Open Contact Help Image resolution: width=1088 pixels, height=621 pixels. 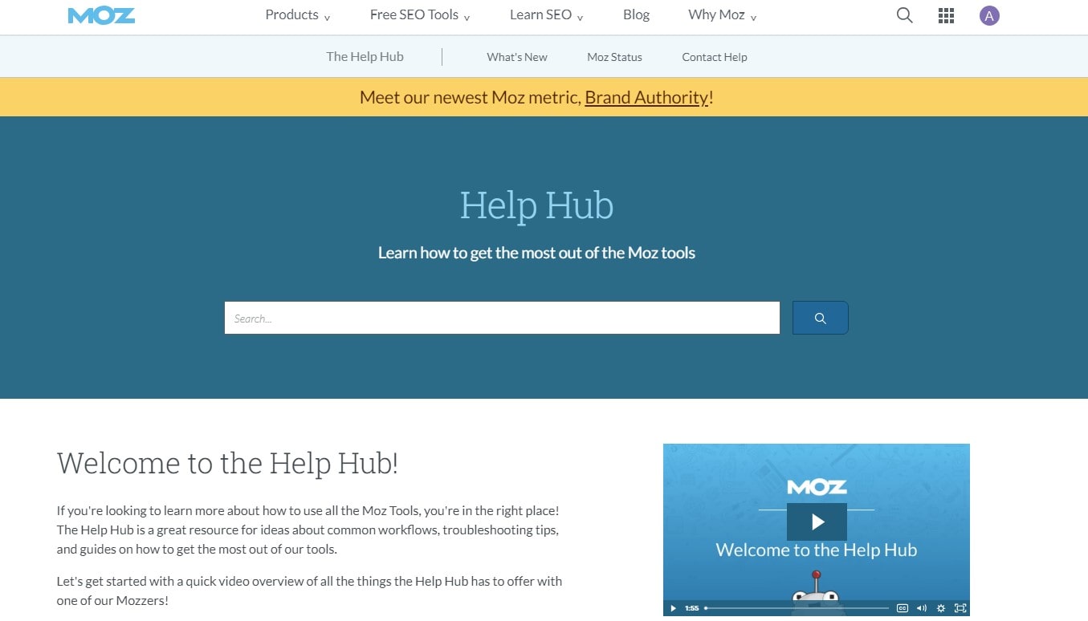pos(715,57)
